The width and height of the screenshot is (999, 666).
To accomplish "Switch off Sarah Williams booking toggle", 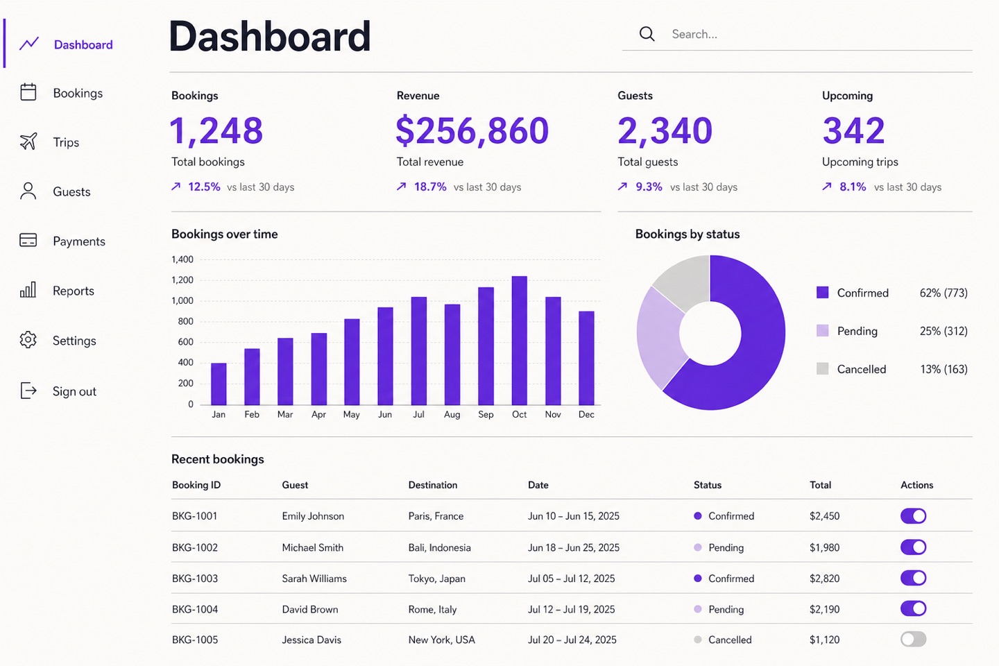I will (x=914, y=578).
